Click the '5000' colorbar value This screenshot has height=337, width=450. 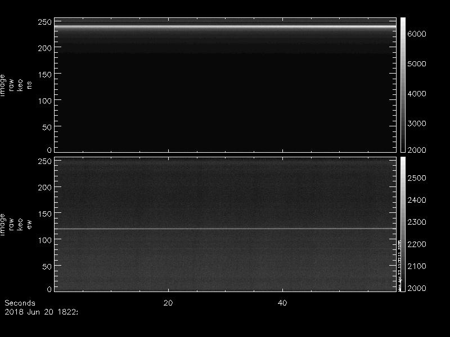click(x=417, y=63)
